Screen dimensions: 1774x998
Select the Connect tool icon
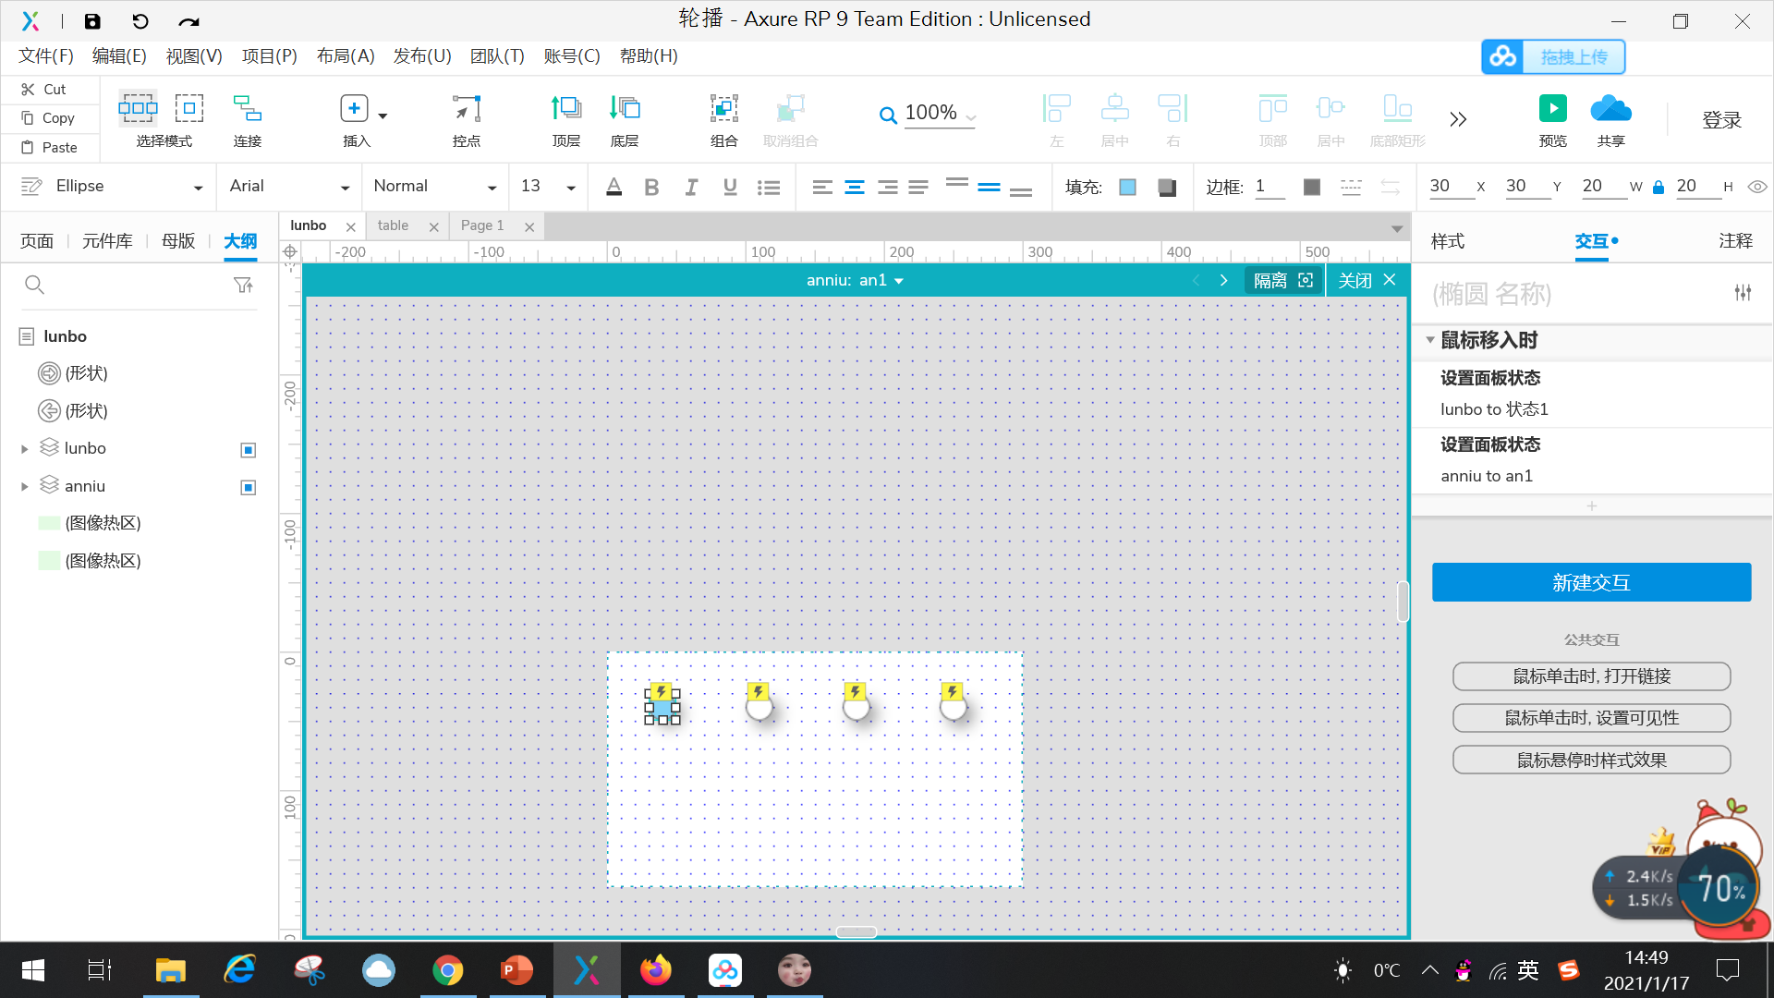tap(247, 109)
